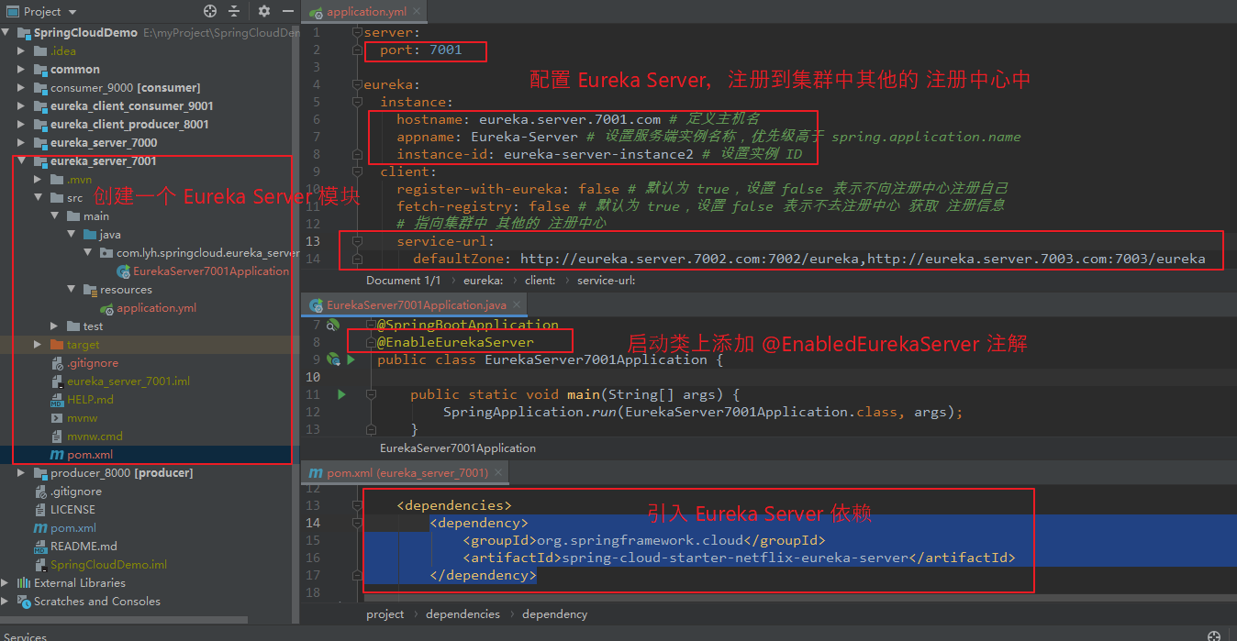Click the green Run gutter icon beside public class
Viewport: 1237px width, 641px height.
pos(351,359)
